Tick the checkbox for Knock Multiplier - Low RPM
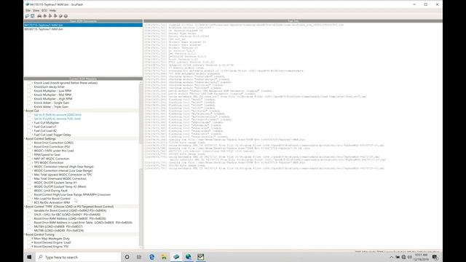This screenshot has width=466, height=262. pyautogui.click(x=29, y=91)
